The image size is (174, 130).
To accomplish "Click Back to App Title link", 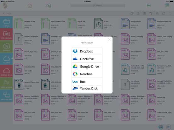I will pyautogui.click(x=8, y=1).
